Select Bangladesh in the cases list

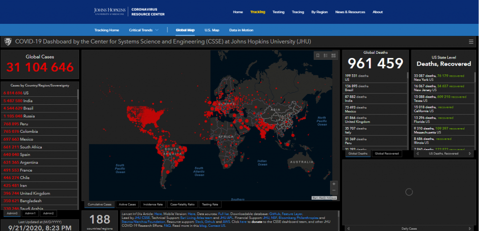(39, 201)
